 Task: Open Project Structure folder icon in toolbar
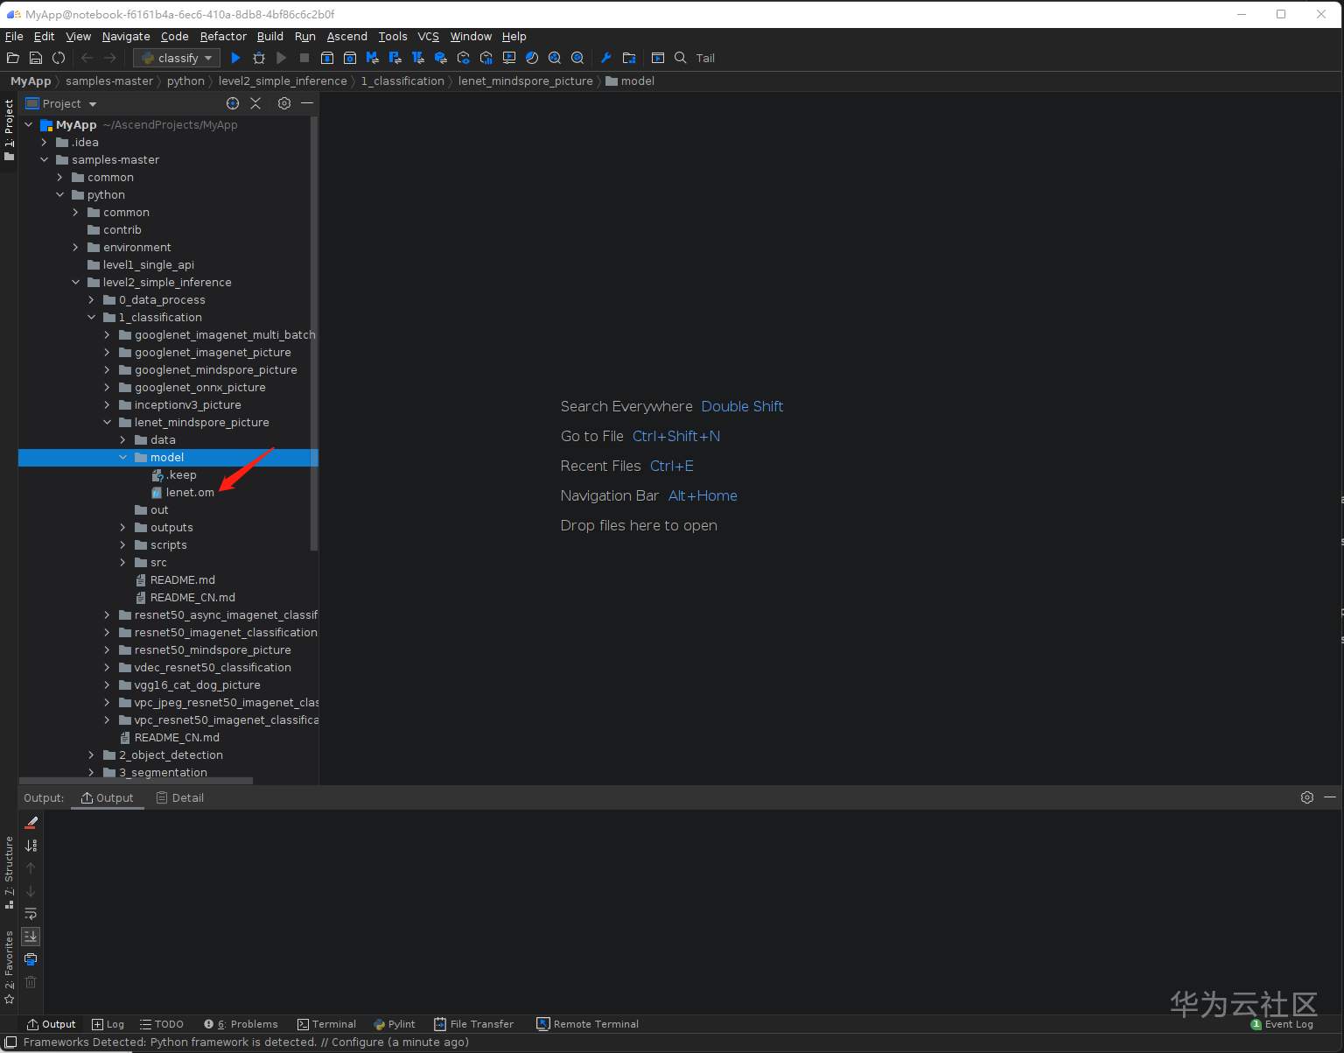[x=629, y=58]
